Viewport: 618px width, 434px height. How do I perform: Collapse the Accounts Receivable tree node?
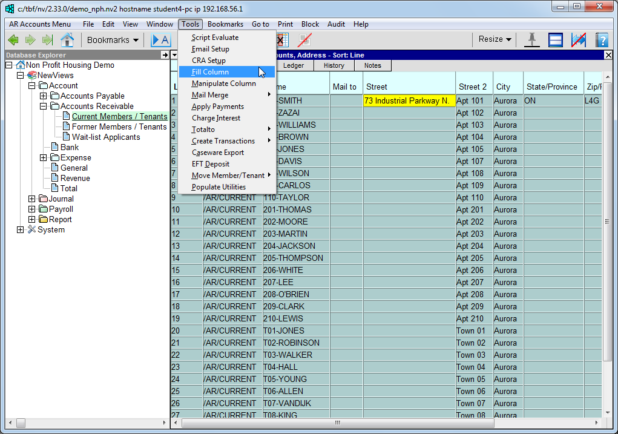point(43,106)
